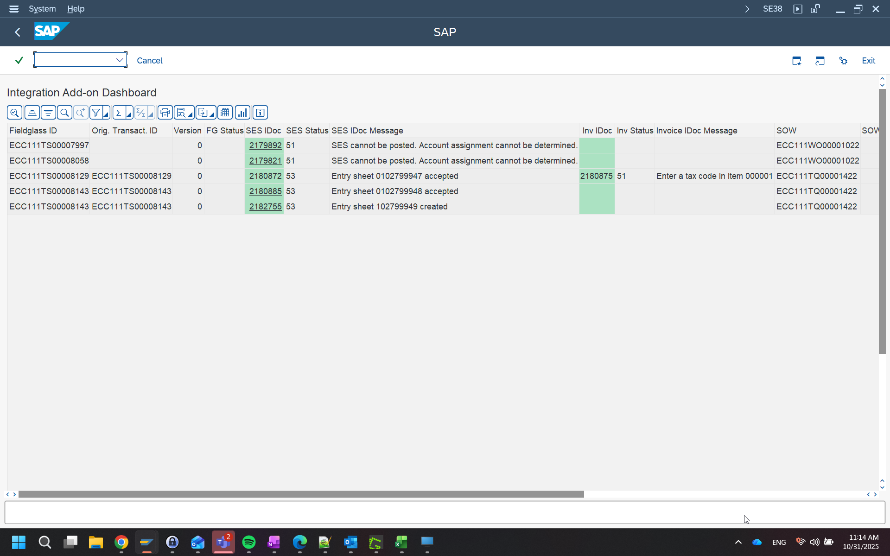Screen dimensions: 890x556
Task: Display the bar chart graphic
Action: (x=243, y=113)
